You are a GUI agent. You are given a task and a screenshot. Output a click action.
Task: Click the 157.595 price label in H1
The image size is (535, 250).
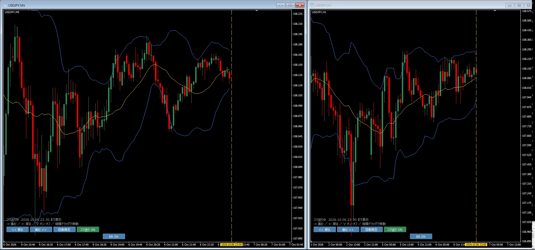click(x=527, y=145)
